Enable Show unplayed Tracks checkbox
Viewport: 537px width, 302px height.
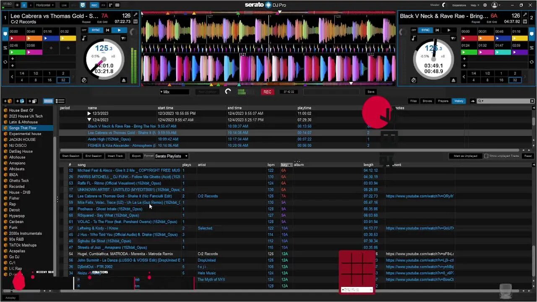486,156
